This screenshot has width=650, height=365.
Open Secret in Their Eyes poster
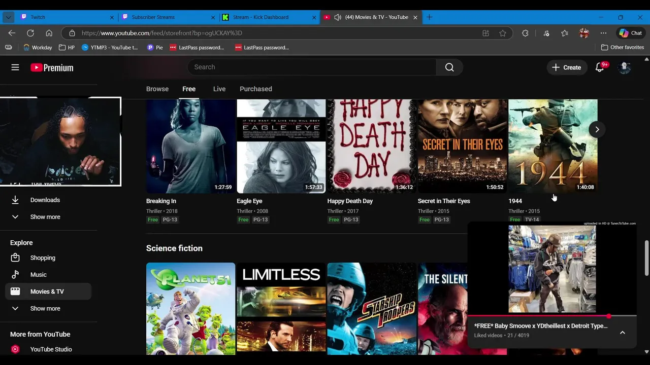point(462,146)
